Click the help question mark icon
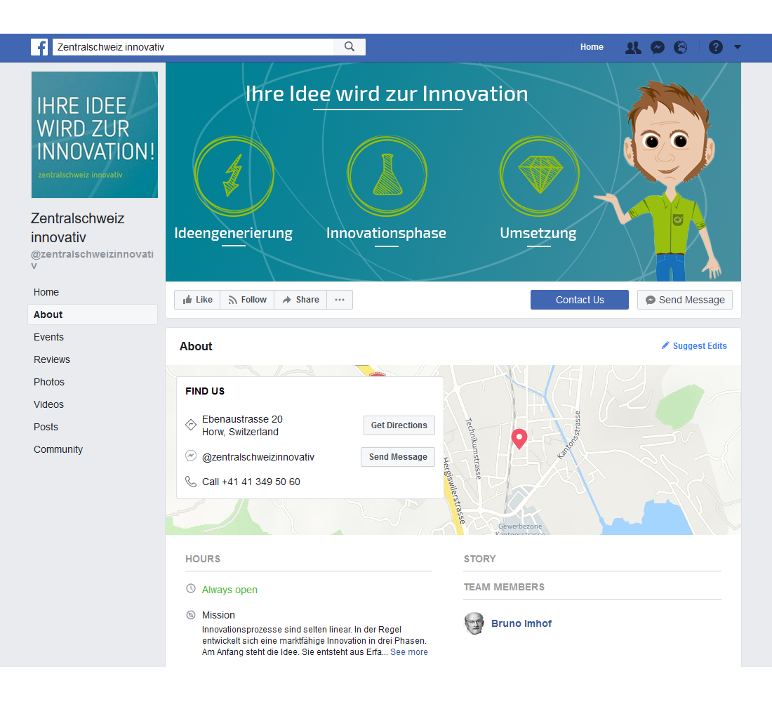772x702 pixels. coord(715,47)
